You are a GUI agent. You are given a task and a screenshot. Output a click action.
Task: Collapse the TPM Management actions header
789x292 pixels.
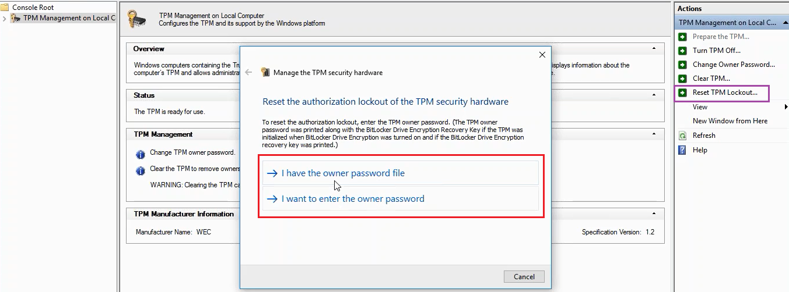pos(783,23)
